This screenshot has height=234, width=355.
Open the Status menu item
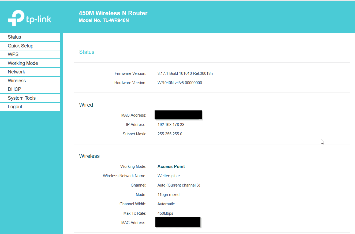[30, 37]
